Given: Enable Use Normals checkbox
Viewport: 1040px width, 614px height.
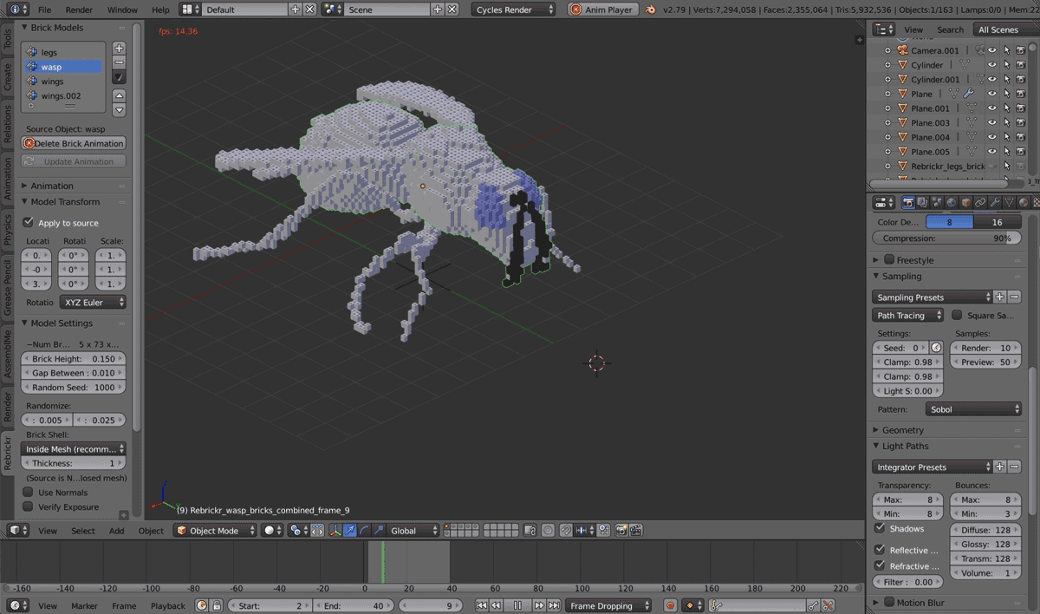Looking at the screenshot, I should (28, 493).
